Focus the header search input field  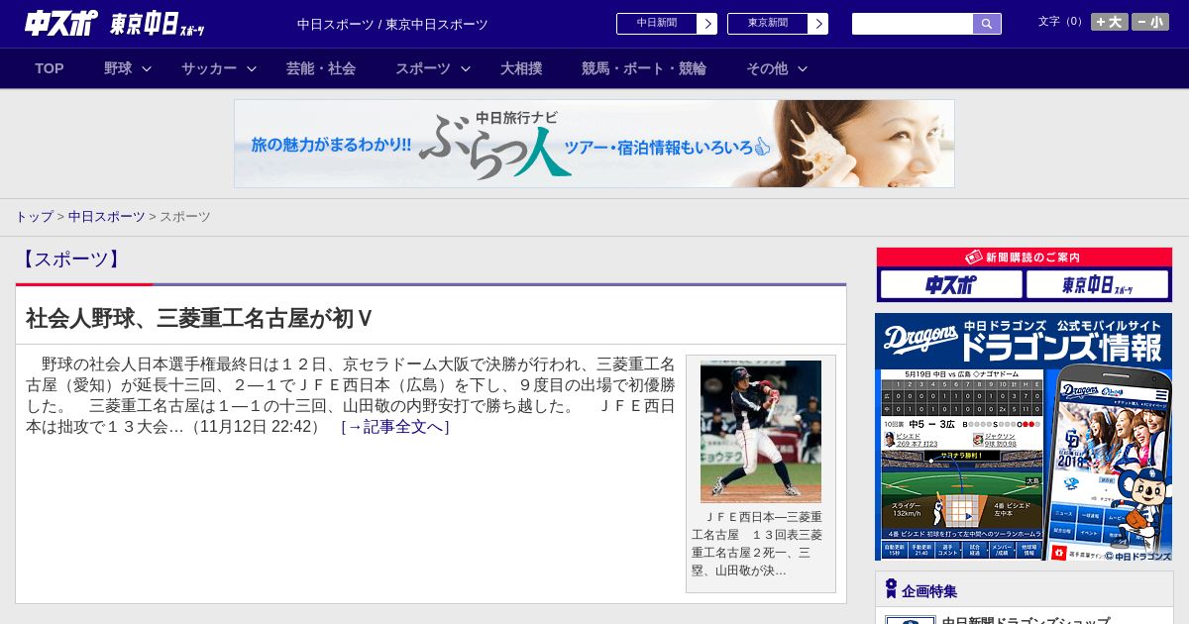click(913, 24)
